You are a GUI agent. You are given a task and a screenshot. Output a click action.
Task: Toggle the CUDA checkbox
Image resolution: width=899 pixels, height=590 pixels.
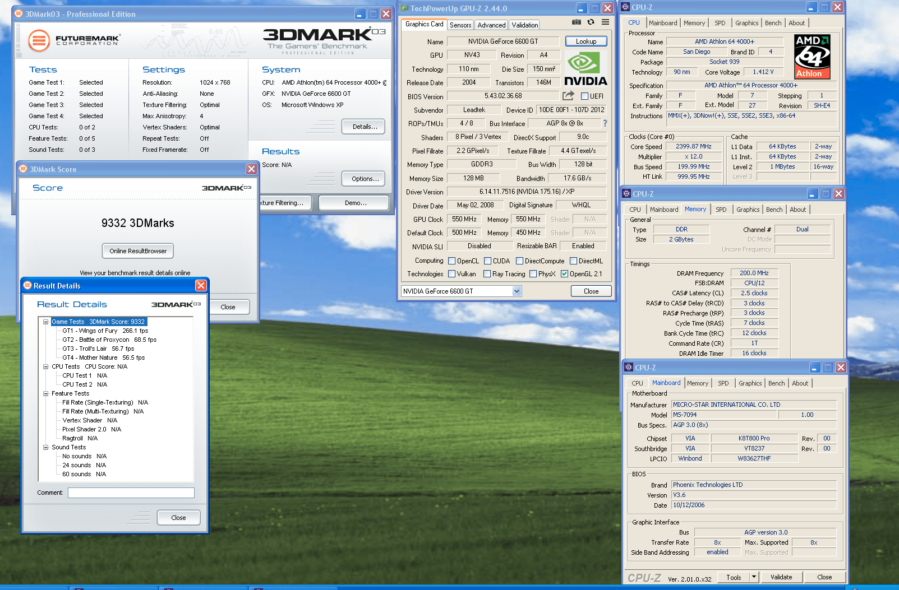pyautogui.click(x=487, y=261)
